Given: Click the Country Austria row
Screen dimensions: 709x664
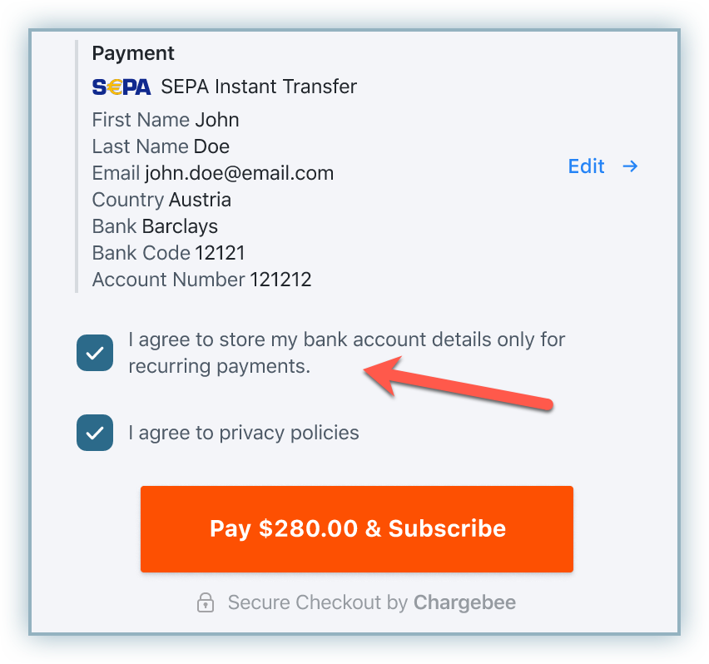Looking at the screenshot, I should (161, 200).
